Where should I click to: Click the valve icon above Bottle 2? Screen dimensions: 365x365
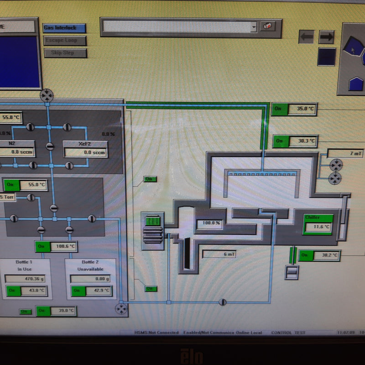pyautogui.click(x=69, y=230)
